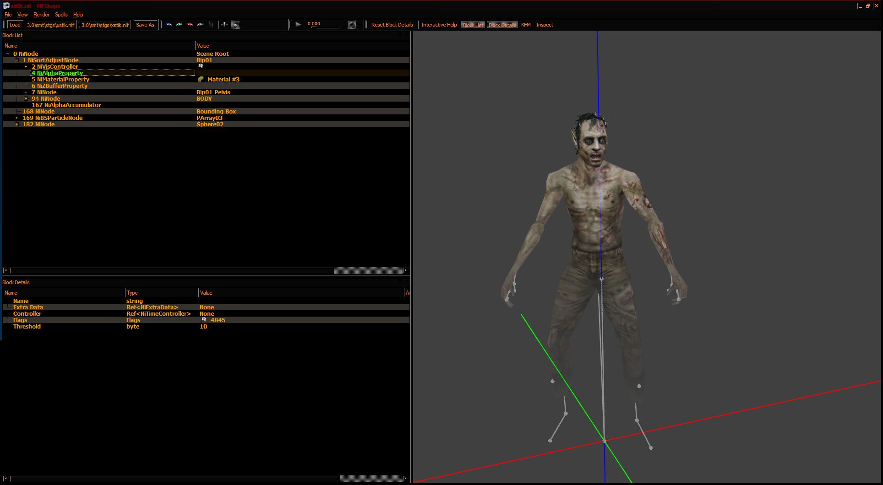Switch to the red eye view icon
This screenshot has width=883, height=485.
[x=190, y=25]
